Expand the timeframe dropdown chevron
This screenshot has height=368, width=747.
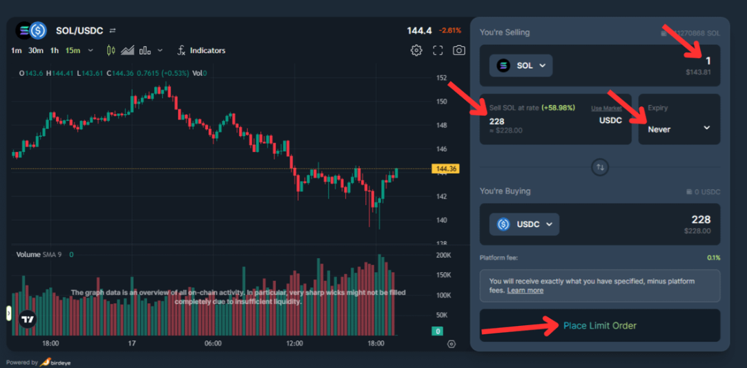[x=90, y=50]
